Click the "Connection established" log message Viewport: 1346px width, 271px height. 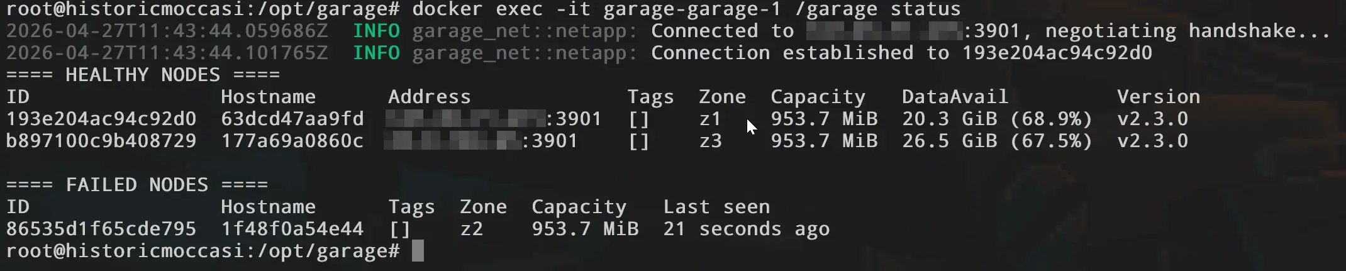[782, 53]
